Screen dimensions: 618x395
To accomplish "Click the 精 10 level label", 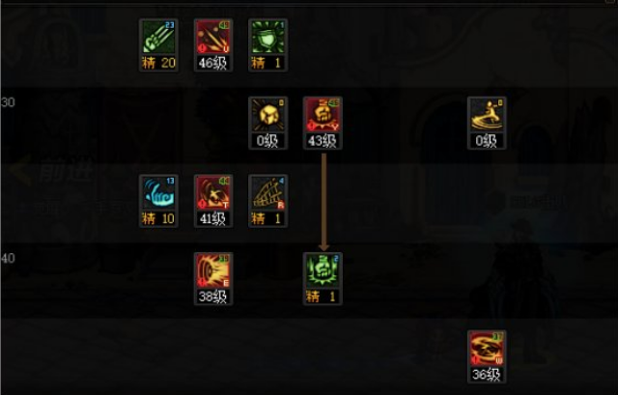I will [x=158, y=219].
